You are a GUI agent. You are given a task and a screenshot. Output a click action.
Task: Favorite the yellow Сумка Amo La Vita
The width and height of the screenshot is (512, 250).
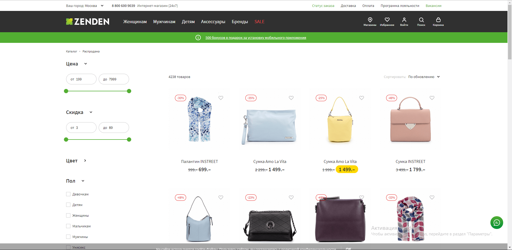pyautogui.click(x=362, y=98)
